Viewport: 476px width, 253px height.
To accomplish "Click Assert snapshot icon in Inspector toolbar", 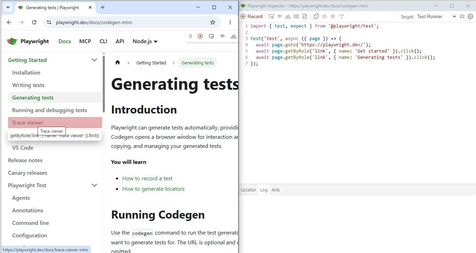I will pyautogui.click(x=305, y=16).
